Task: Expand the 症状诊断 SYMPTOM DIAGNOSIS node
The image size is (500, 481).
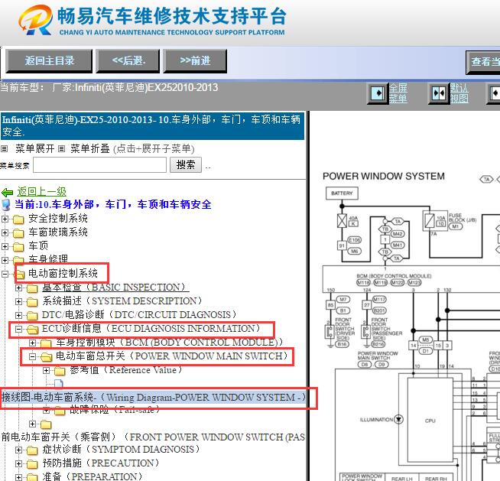Action: (19, 450)
